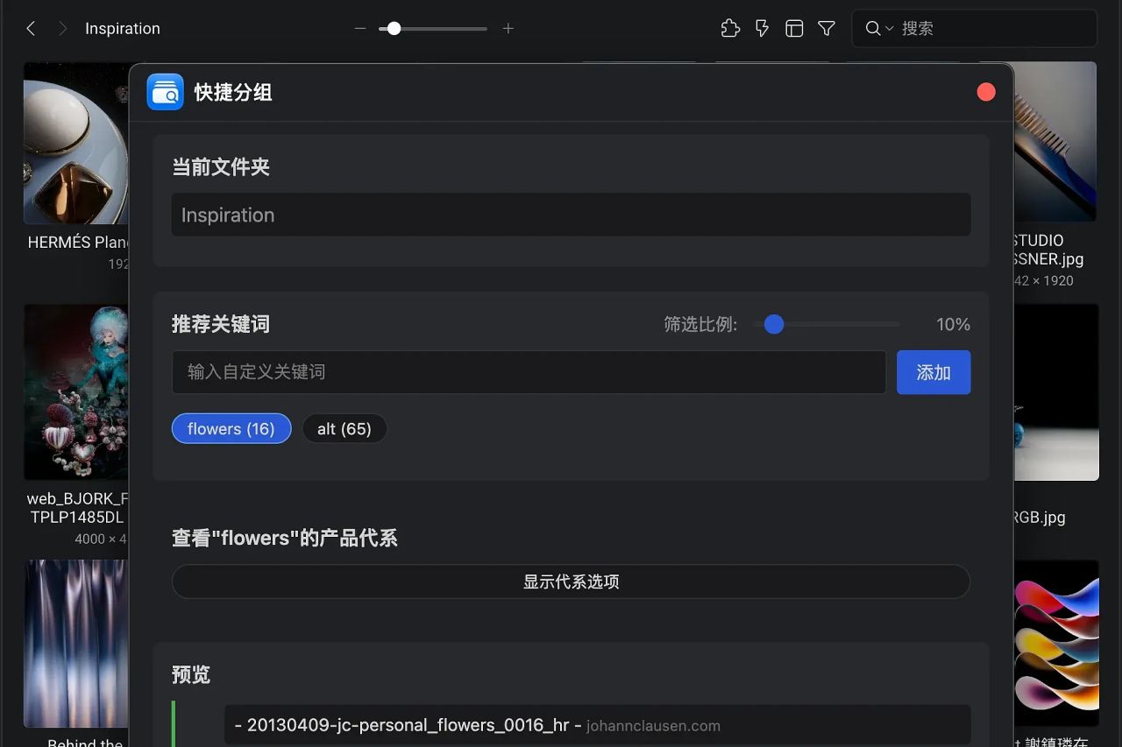Click the minus zoom-out icon
Image resolution: width=1122 pixels, height=747 pixels.
coord(360,29)
